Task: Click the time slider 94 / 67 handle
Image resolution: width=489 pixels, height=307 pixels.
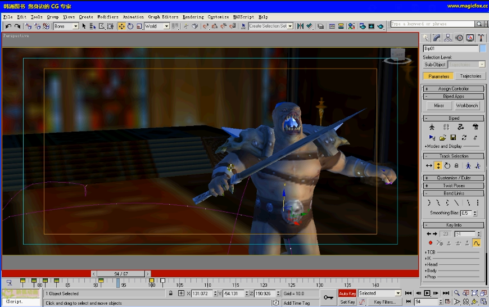Action: pos(121,274)
